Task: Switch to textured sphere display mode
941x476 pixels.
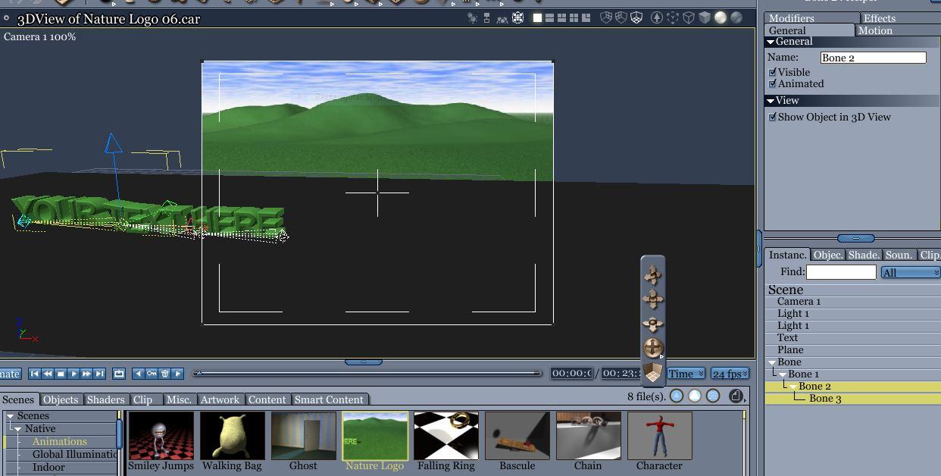Action: tap(736, 17)
